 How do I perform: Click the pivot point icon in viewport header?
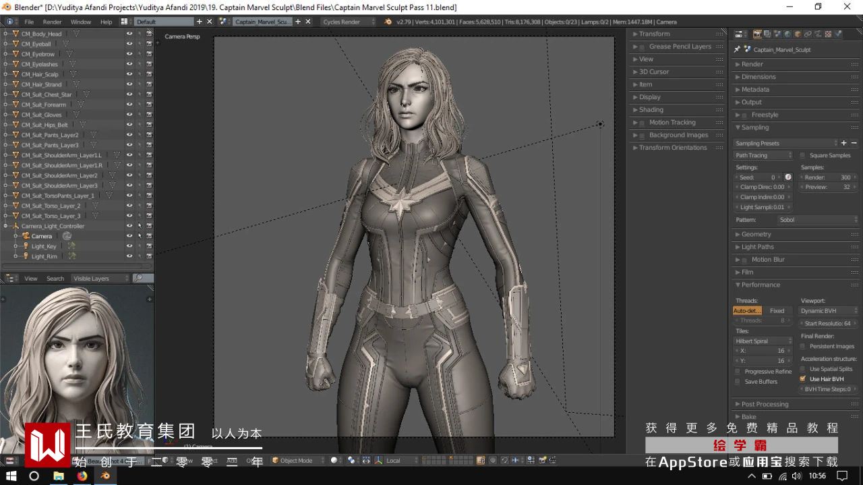click(351, 460)
